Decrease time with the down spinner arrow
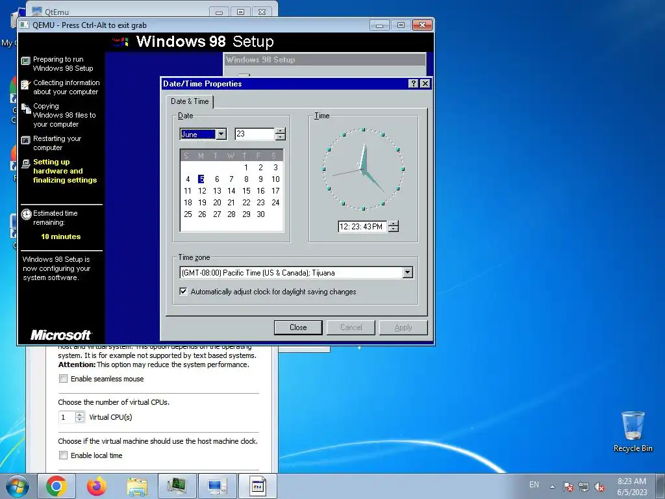This screenshot has width=665, height=499. 394,229
